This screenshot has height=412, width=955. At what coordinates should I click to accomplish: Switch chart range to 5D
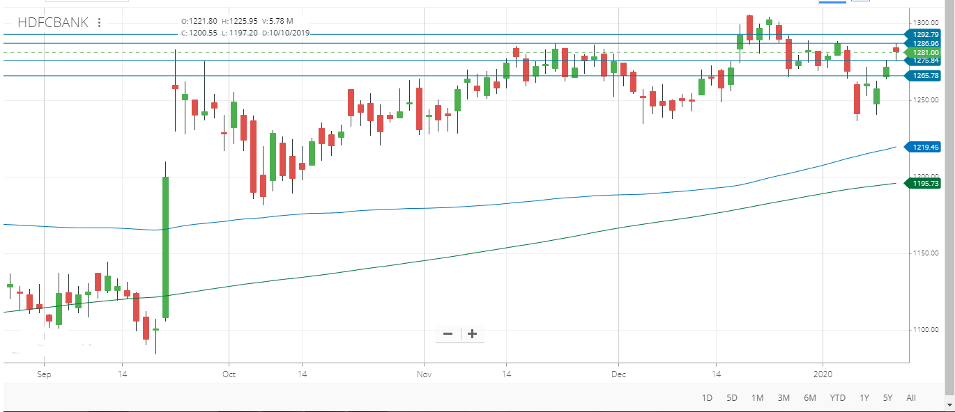(x=732, y=398)
